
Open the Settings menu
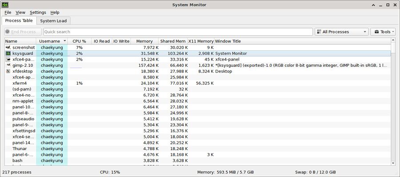click(38, 12)
